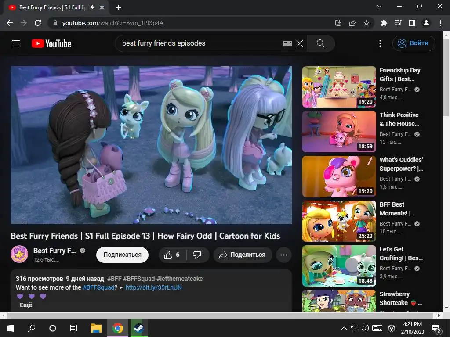Screen dimensions: 450x337
Task: Open the on-screen keyboard icon in search box
Action: tap(287, 43)
